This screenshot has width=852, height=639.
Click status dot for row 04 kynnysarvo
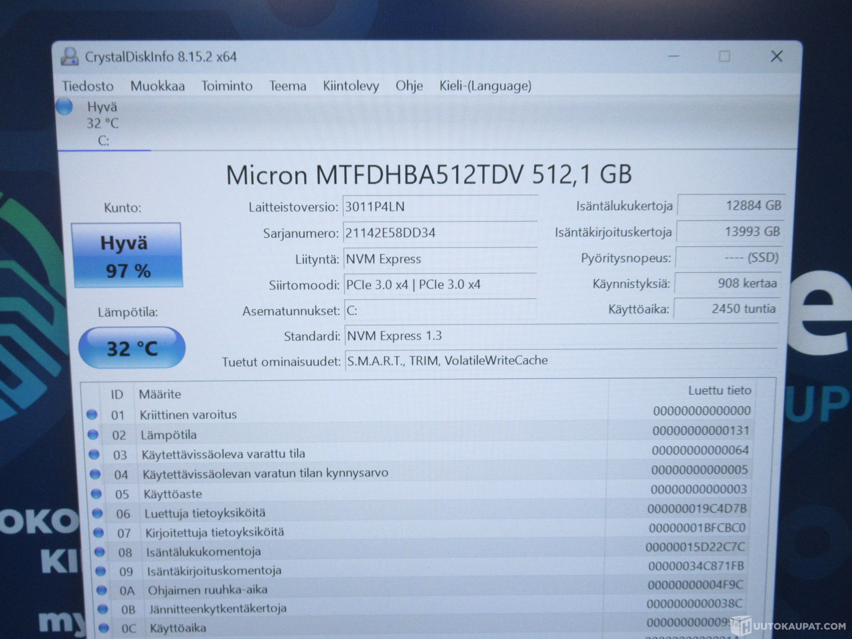click(95, 474)
